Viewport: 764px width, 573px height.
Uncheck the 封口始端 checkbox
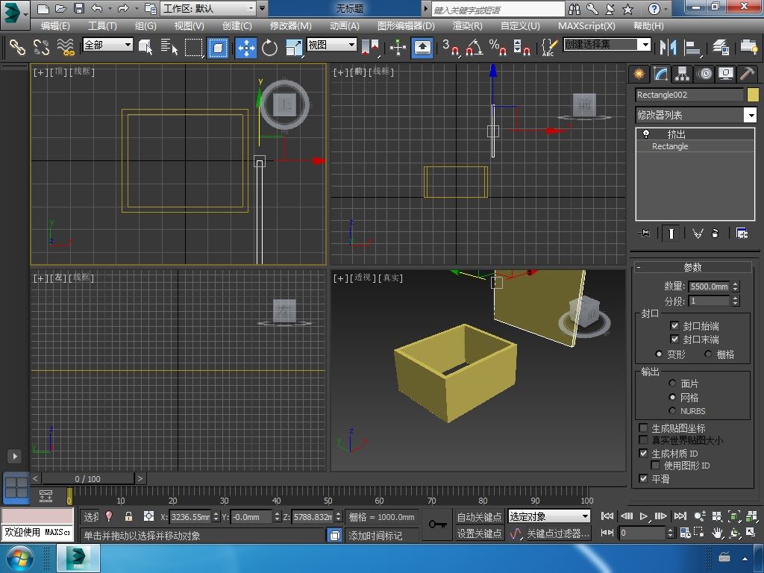pos(674,326)
